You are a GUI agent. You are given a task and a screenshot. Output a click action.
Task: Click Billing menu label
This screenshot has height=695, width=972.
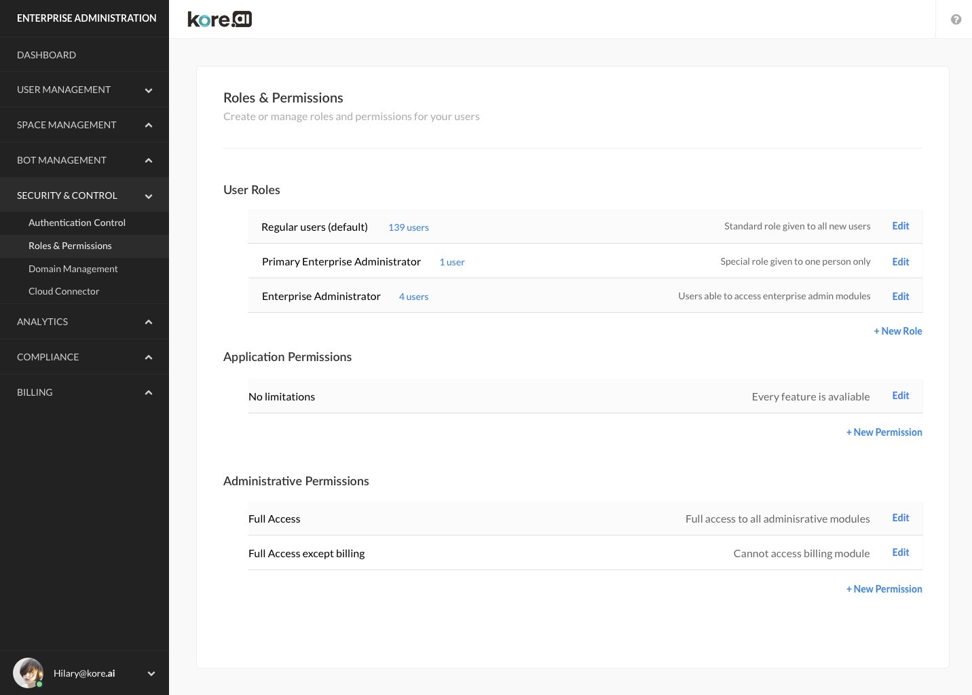(x=35, y=392)
